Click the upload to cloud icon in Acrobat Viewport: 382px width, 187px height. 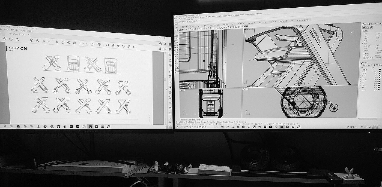pos(5,39)
